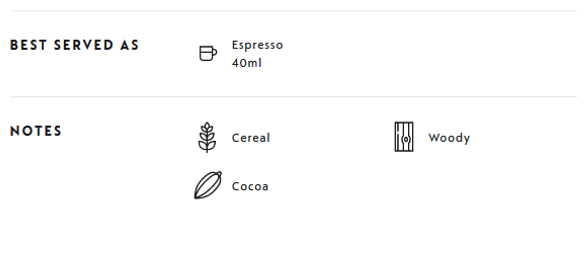Image resolution: width=587 pixels, height=271 pixels.
Task: Click the cocoa pod icon
Action: (208, 185)
